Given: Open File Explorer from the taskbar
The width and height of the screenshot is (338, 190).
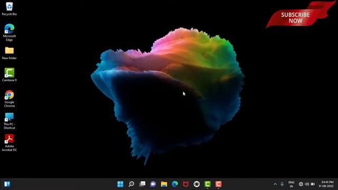Looking at the screenshot, I should pyautogui.click(x=164, y=184).
